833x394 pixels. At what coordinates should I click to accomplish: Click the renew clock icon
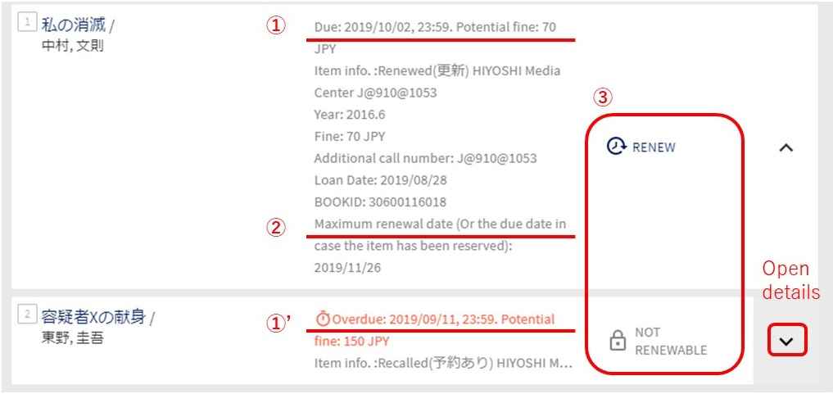click(616, 147)
